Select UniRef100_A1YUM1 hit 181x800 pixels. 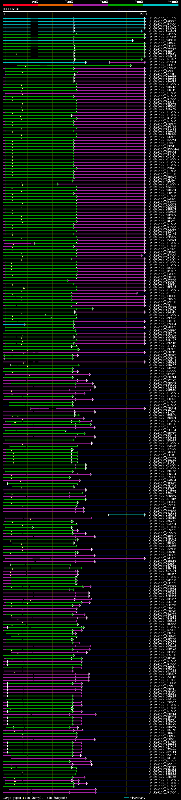click(x=162, y=374)
